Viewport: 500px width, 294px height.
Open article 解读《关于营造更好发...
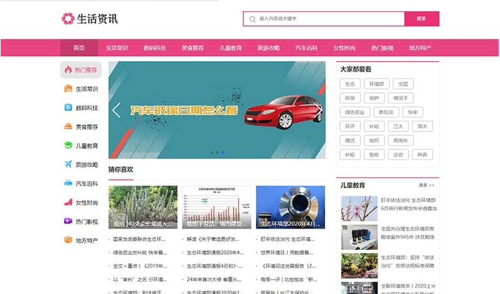point(213,239)
